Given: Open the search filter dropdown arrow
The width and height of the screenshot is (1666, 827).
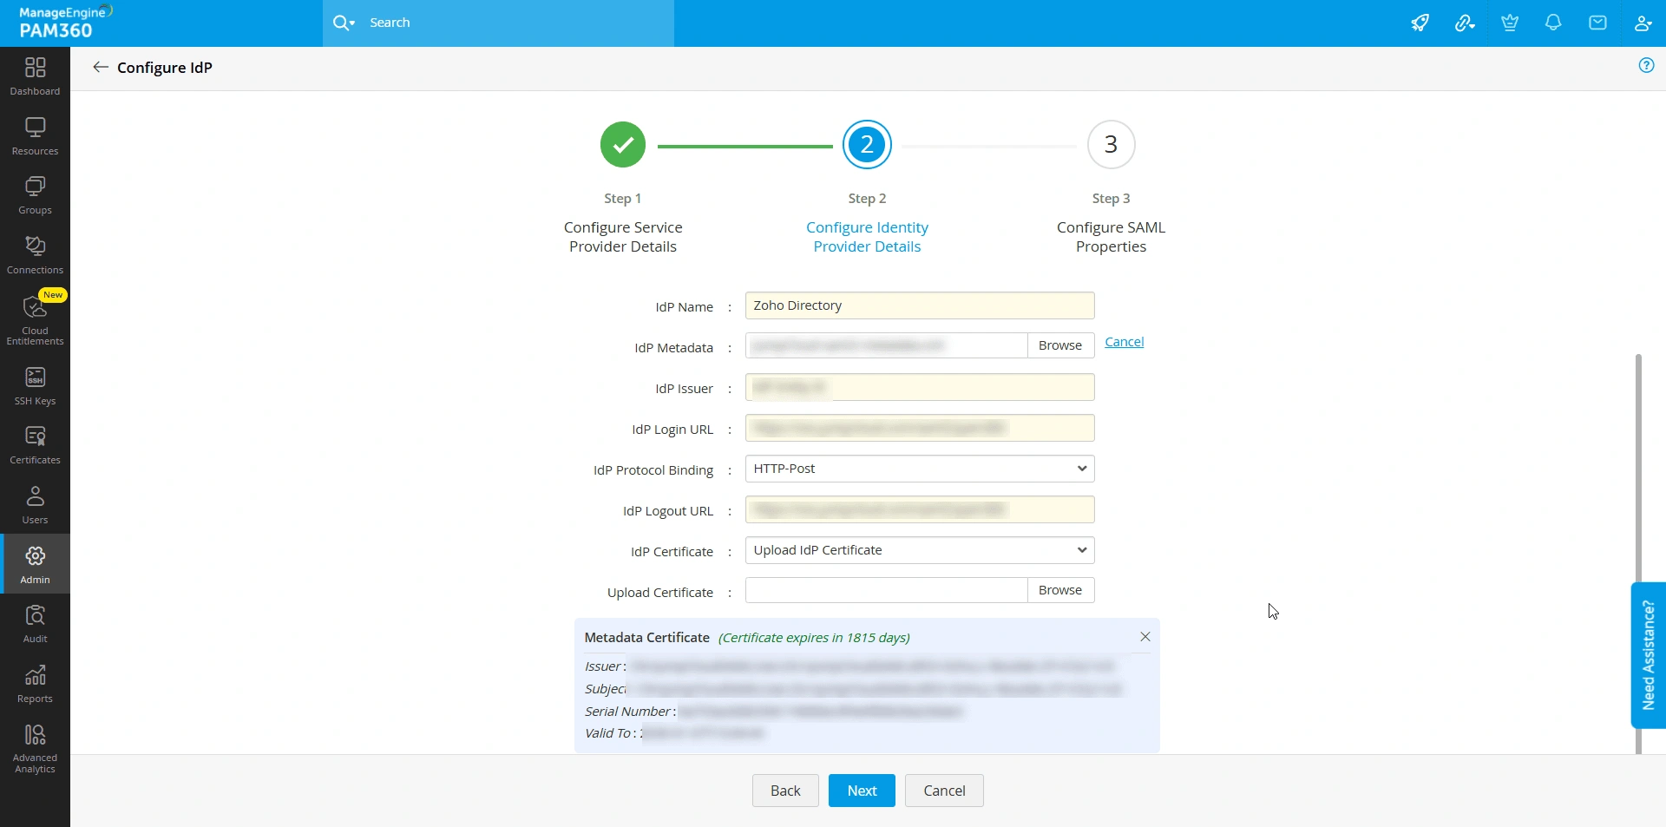Looking at the screenshot, I should 352,23.
